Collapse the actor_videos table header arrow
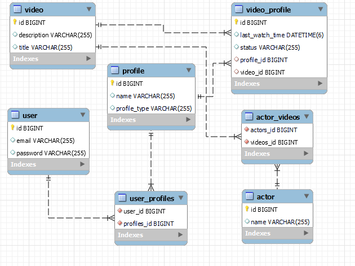355x266 pixels. [x=307, y=116]
